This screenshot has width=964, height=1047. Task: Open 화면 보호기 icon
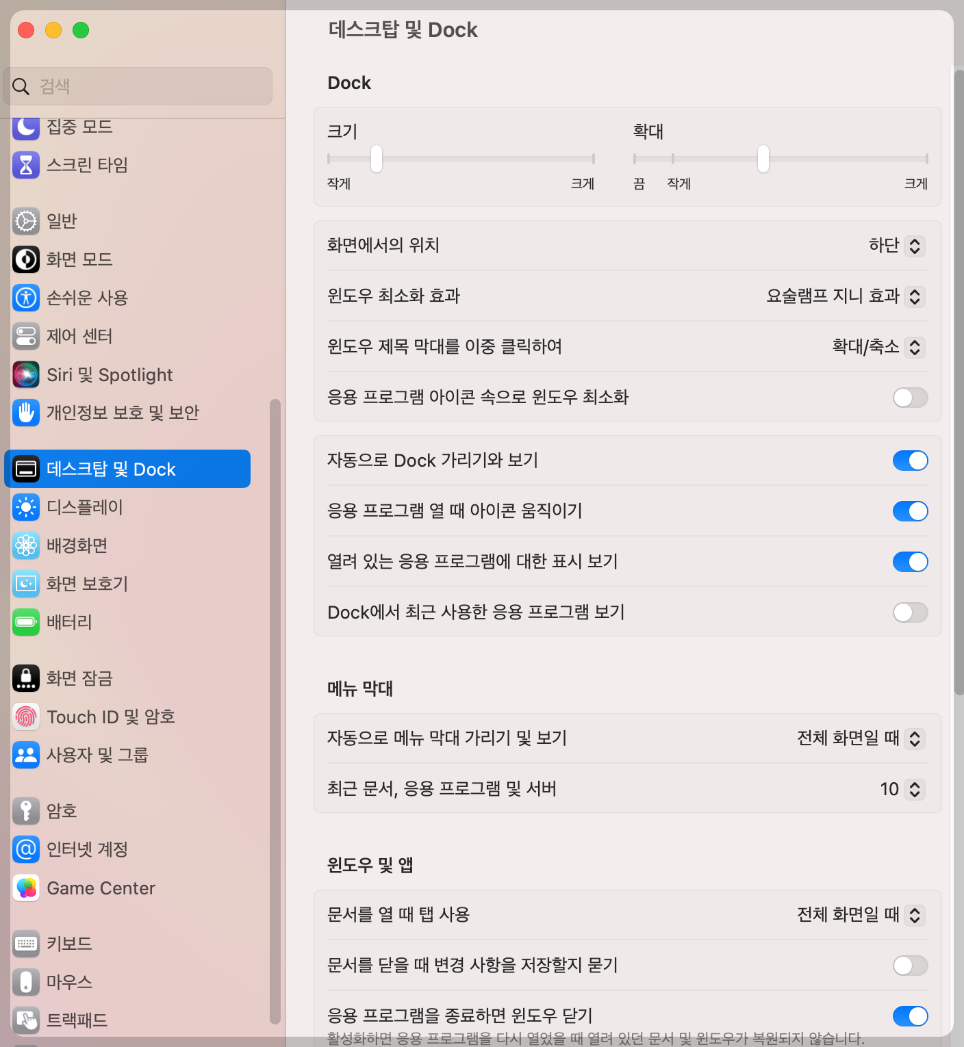(x=26, y=584)
